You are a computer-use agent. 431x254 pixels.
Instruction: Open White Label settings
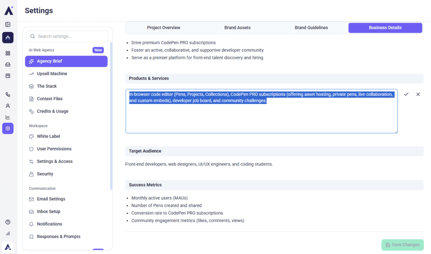coord(66,136)
